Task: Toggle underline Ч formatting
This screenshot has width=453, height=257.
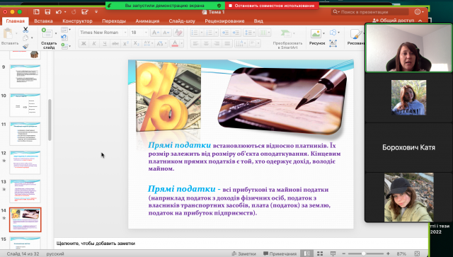Action: coord(105,44)
